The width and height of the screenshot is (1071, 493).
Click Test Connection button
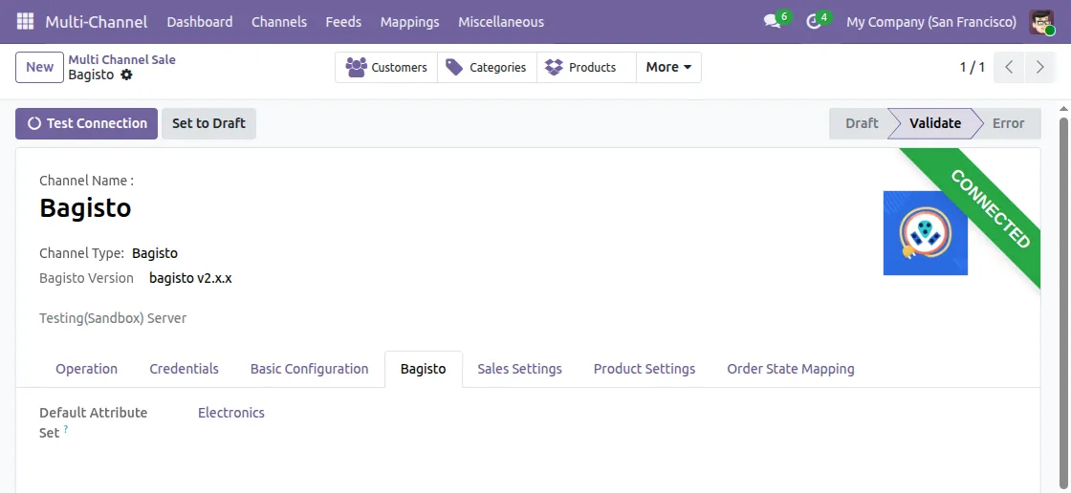pyautogui.click(x=87, y=123)
